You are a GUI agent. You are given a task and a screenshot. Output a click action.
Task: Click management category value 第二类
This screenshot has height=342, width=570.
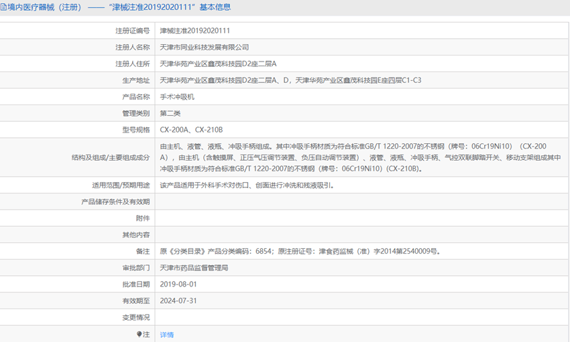tap(170, 113)
